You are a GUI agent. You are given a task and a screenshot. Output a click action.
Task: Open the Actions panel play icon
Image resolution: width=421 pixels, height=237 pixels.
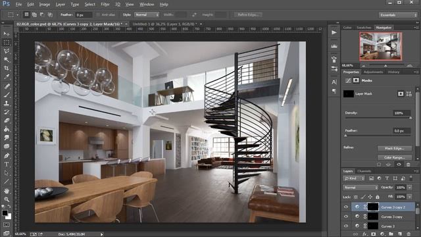pyautogui.click(x=334, y=32)
